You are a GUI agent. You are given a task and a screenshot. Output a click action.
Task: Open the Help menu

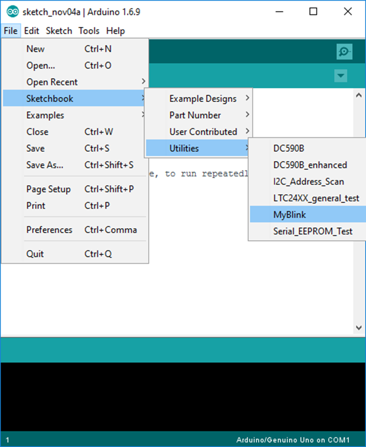[115, 31]
